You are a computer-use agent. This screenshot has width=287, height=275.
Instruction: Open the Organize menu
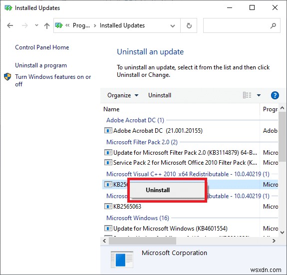[123, 95]
